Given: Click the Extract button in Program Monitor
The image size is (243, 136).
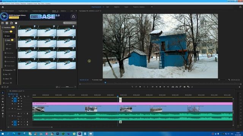Looking at the screenshot, I should [177, 87].
